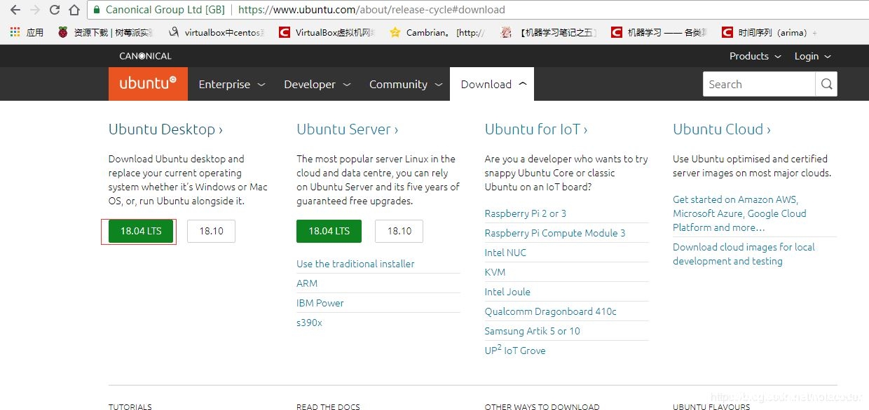
Task: Open the apps grid icon on bookmarks bar
Action: (x=13, y=32)
